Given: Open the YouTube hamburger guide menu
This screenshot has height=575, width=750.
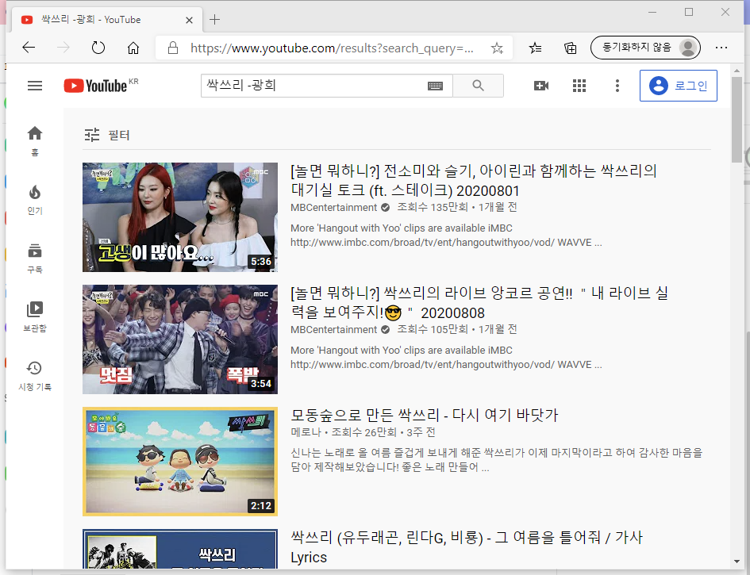Looking at the screenshot, I should click(x=35, y=86).
